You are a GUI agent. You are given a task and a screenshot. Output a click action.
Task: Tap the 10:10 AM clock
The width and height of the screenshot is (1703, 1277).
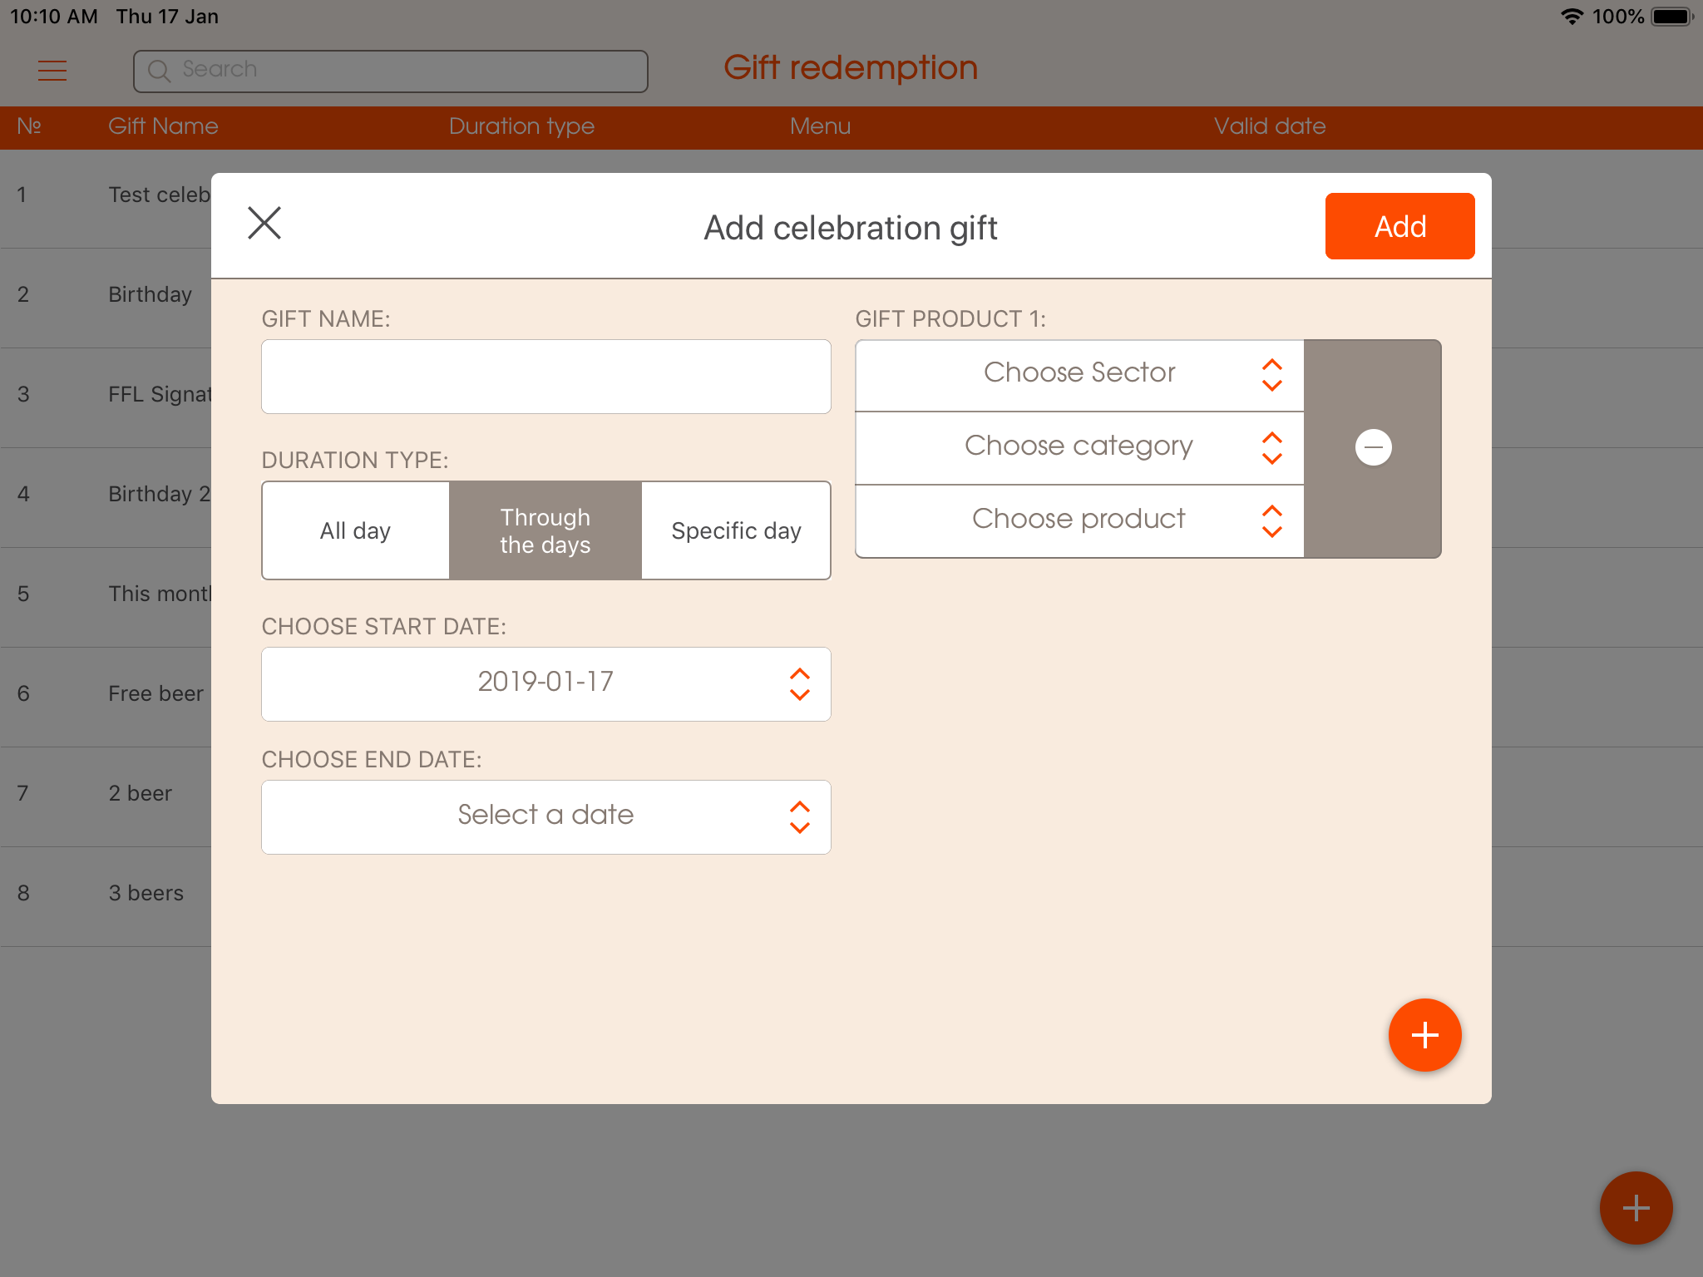54,17
